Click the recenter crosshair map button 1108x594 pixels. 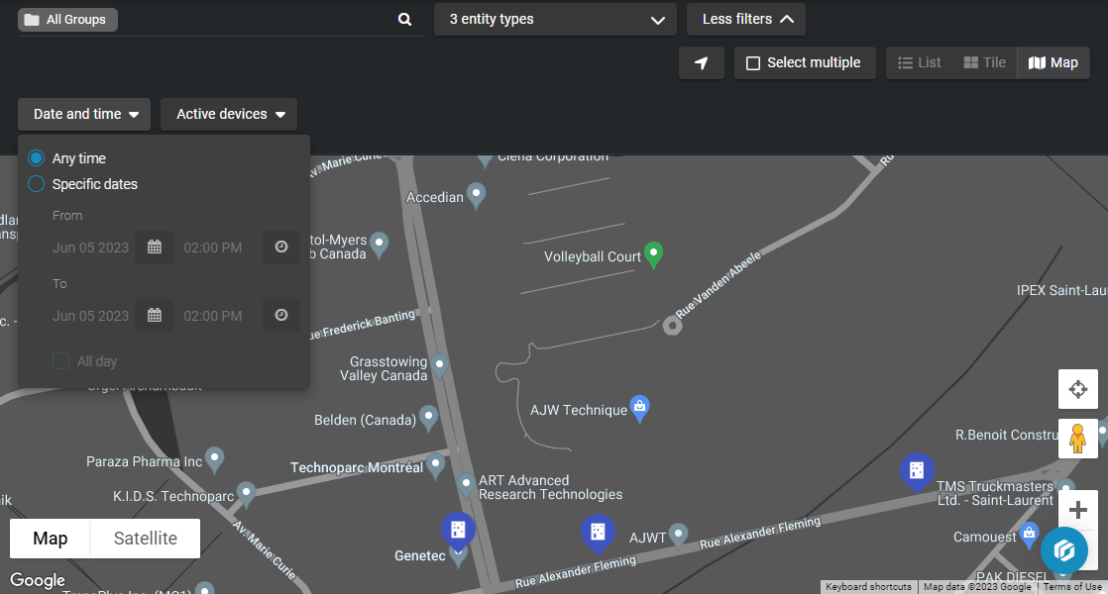coord(1077,389)
